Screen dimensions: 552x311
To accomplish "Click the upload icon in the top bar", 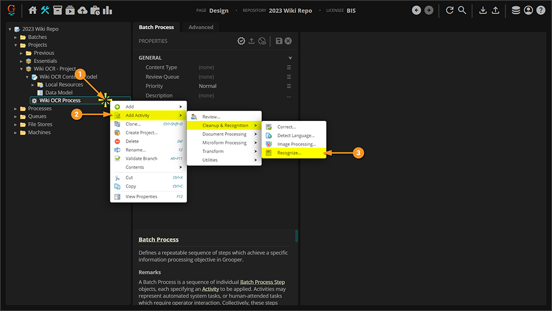I will (x=495, y=10).
